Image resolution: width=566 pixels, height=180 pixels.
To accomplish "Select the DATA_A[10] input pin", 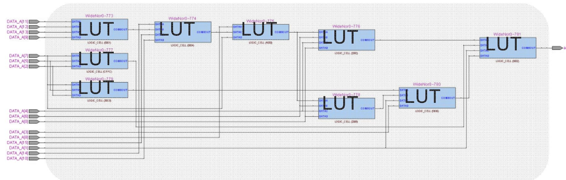I will pyautogui.click(x=34, y=158).
